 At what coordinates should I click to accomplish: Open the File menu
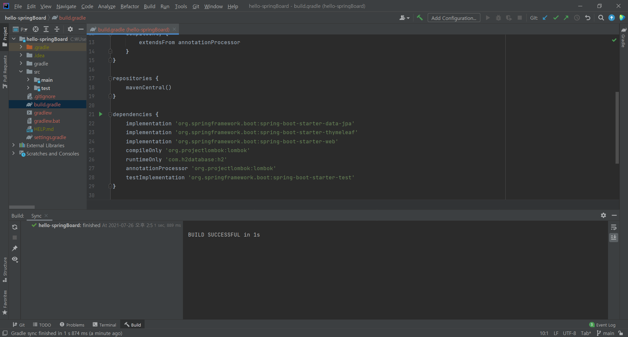tap(18, 6)
